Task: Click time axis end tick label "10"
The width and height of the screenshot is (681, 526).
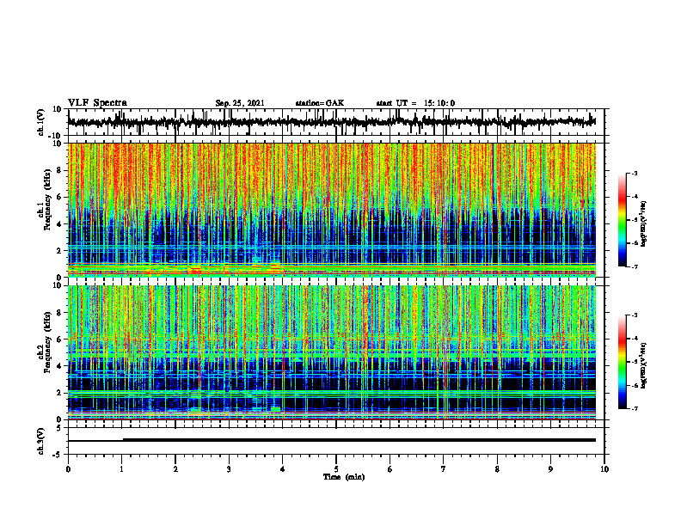Action: pyautogui.click(x=604, y=469)
